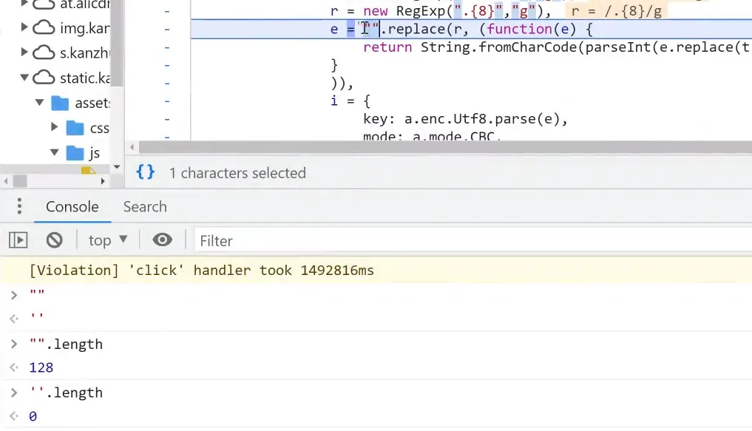
Task: Click the 128 console result
Action: click(41, 367)
